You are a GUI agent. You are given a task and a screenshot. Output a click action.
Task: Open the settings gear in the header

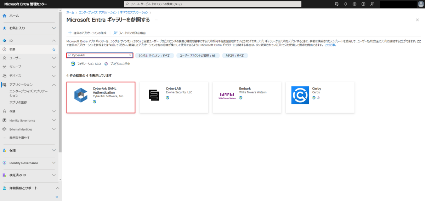click(x=355, y=4)
